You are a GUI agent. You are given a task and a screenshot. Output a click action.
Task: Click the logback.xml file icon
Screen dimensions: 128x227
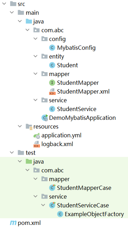[37, 144]
